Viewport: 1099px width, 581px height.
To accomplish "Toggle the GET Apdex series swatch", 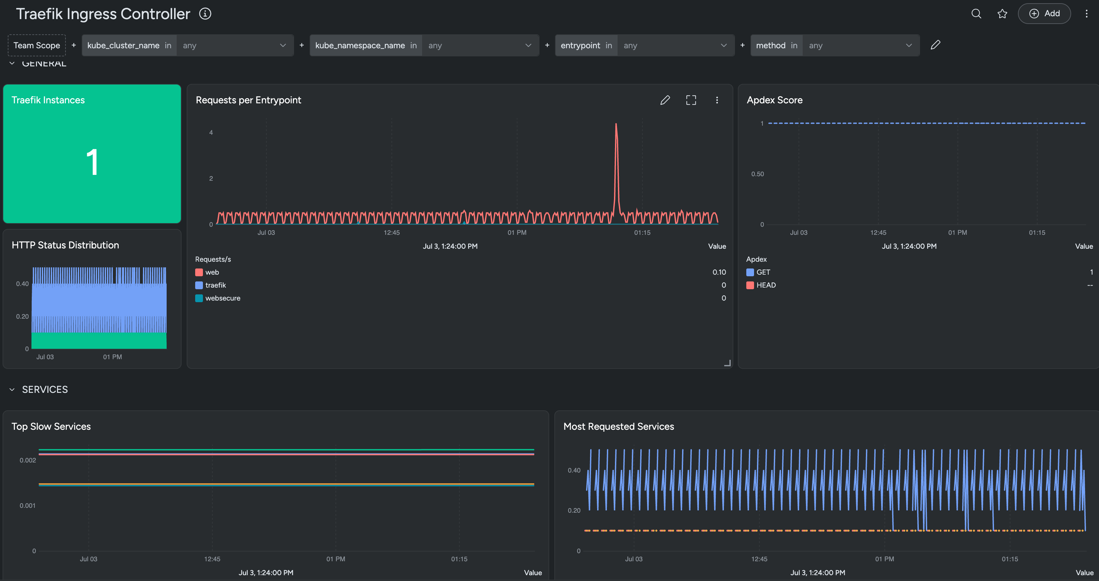I will coord(750,272).
